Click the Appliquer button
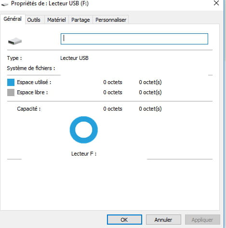 [202, 220]
